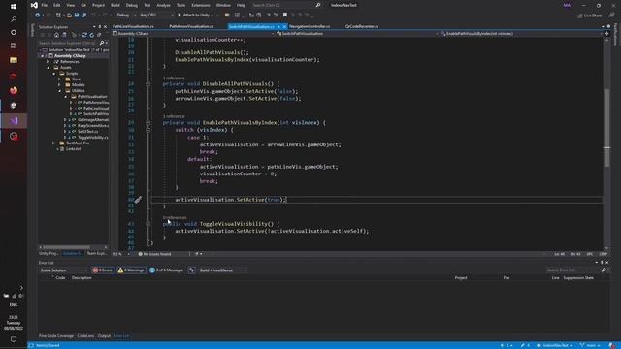Click Solution Explorer Home icon
Screen dimensions: 621x349
click(56, 35)
